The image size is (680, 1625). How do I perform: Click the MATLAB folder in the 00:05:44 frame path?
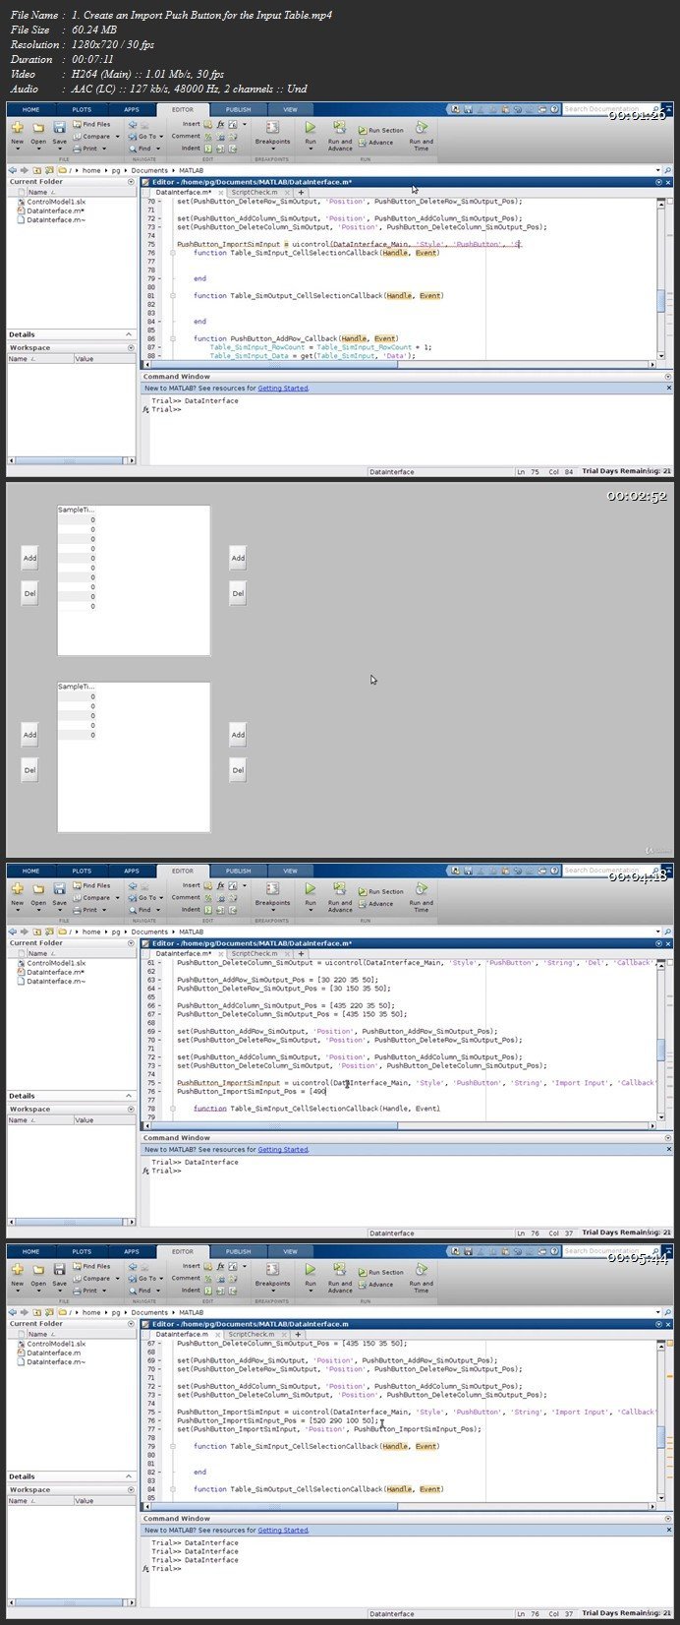pos(192,1312)
